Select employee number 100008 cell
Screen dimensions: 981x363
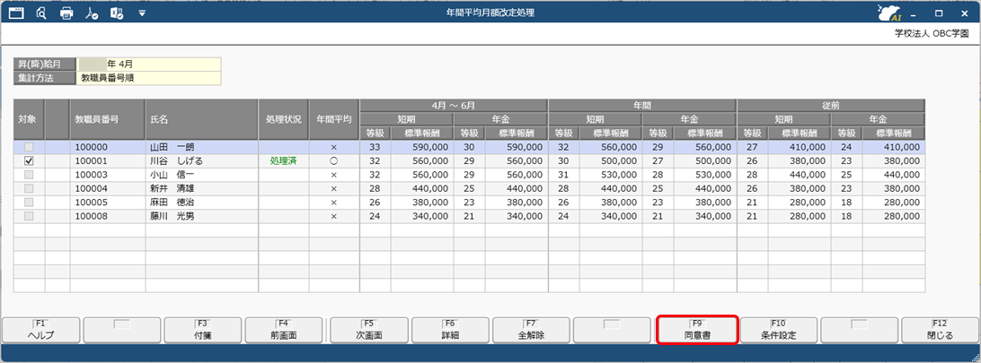108,216
